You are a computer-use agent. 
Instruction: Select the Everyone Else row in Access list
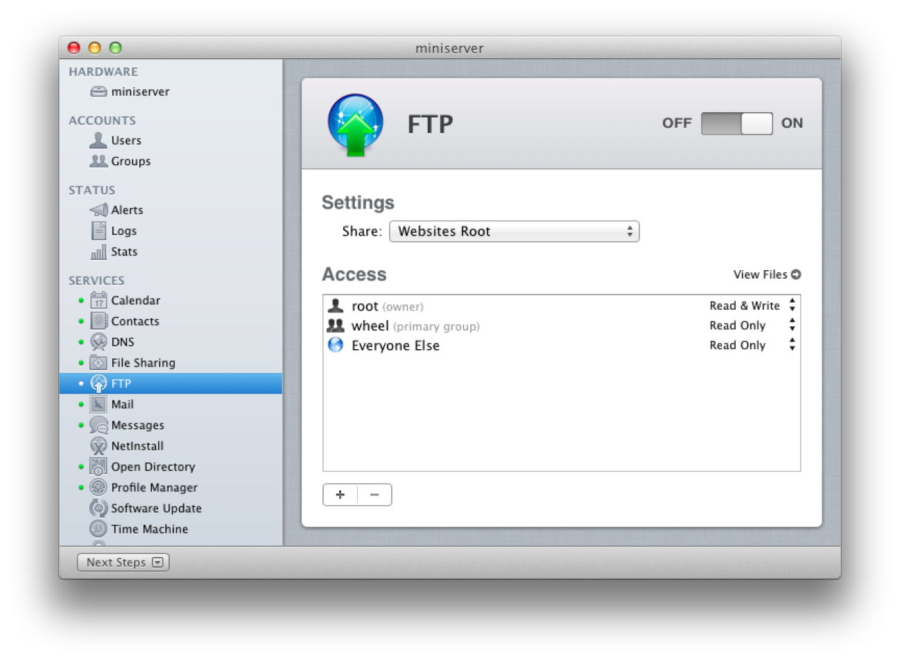point(394,345)
